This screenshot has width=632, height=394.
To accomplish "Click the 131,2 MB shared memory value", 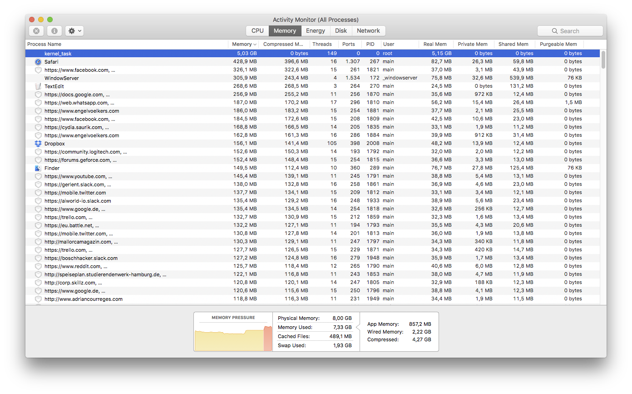I will click(x=521, y=86).
